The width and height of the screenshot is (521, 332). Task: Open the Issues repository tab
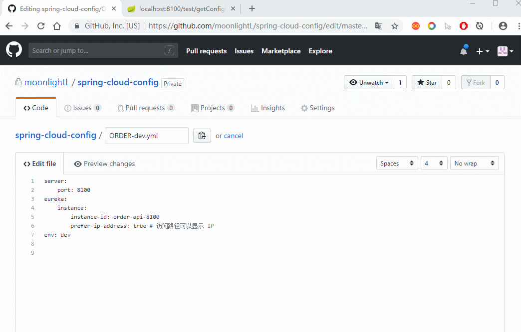click(83, 108)
